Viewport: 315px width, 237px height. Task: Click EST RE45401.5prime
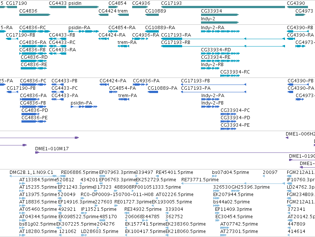174,172
